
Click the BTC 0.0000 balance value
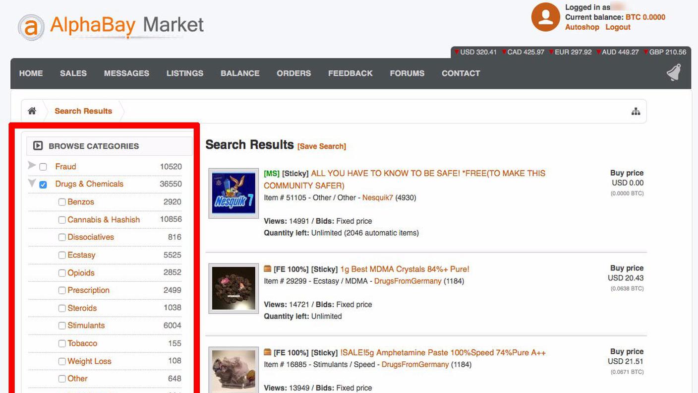click(645, 17)
